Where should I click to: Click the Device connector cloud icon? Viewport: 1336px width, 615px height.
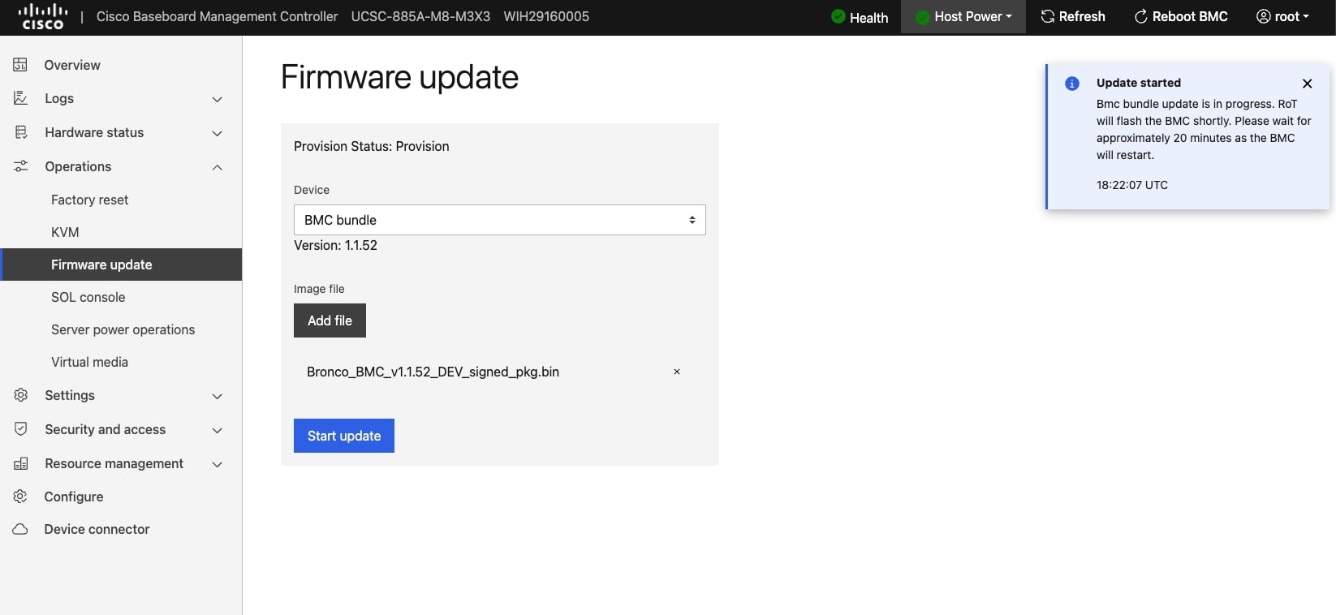click(x=20, y=529)
